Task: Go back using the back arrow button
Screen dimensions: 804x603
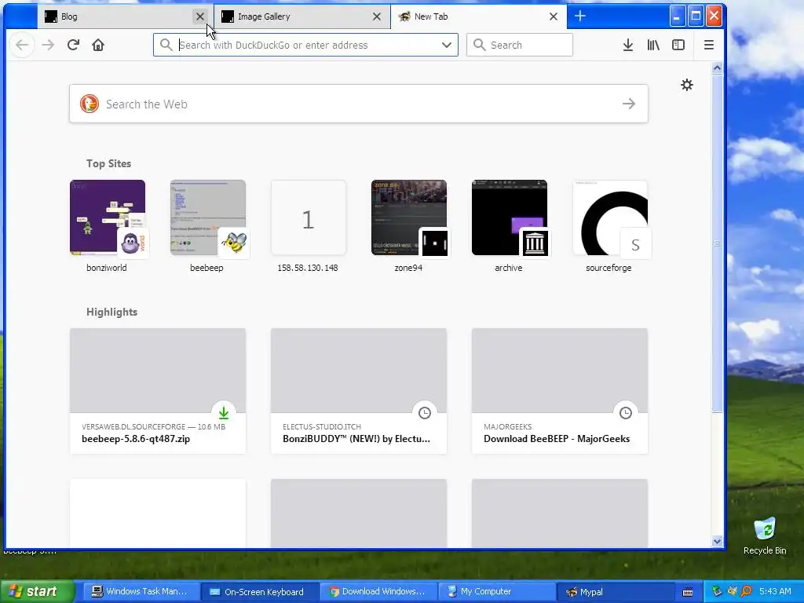Action: tap(22, 45)
